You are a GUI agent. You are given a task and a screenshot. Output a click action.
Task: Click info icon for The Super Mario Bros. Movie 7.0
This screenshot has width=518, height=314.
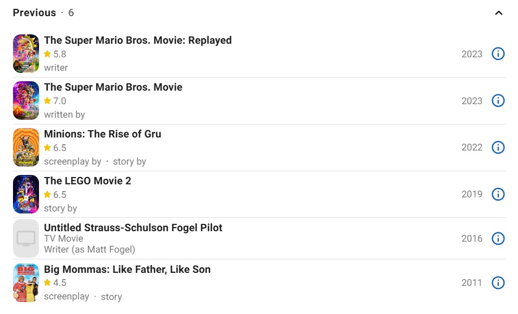pos(498,101)
